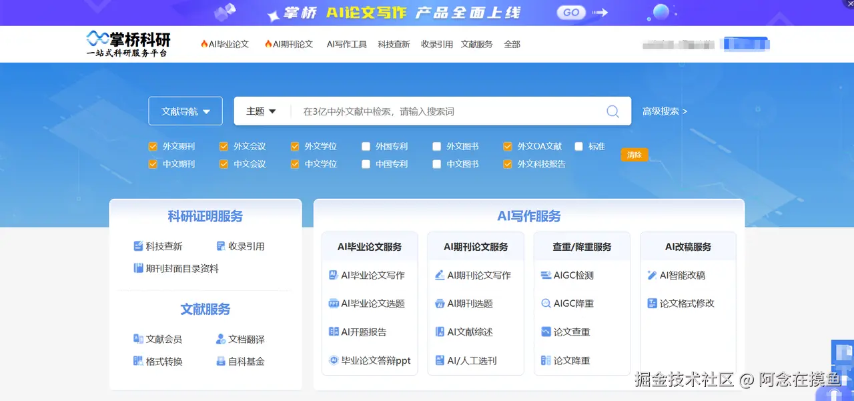The image size is (854, 401).
Task: Click the 格式转换 icon
Action: [138, 361]
